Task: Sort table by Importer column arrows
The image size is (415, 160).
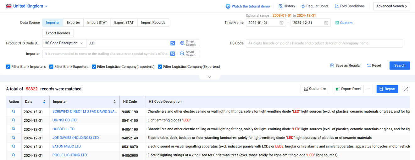Action: 114,102
